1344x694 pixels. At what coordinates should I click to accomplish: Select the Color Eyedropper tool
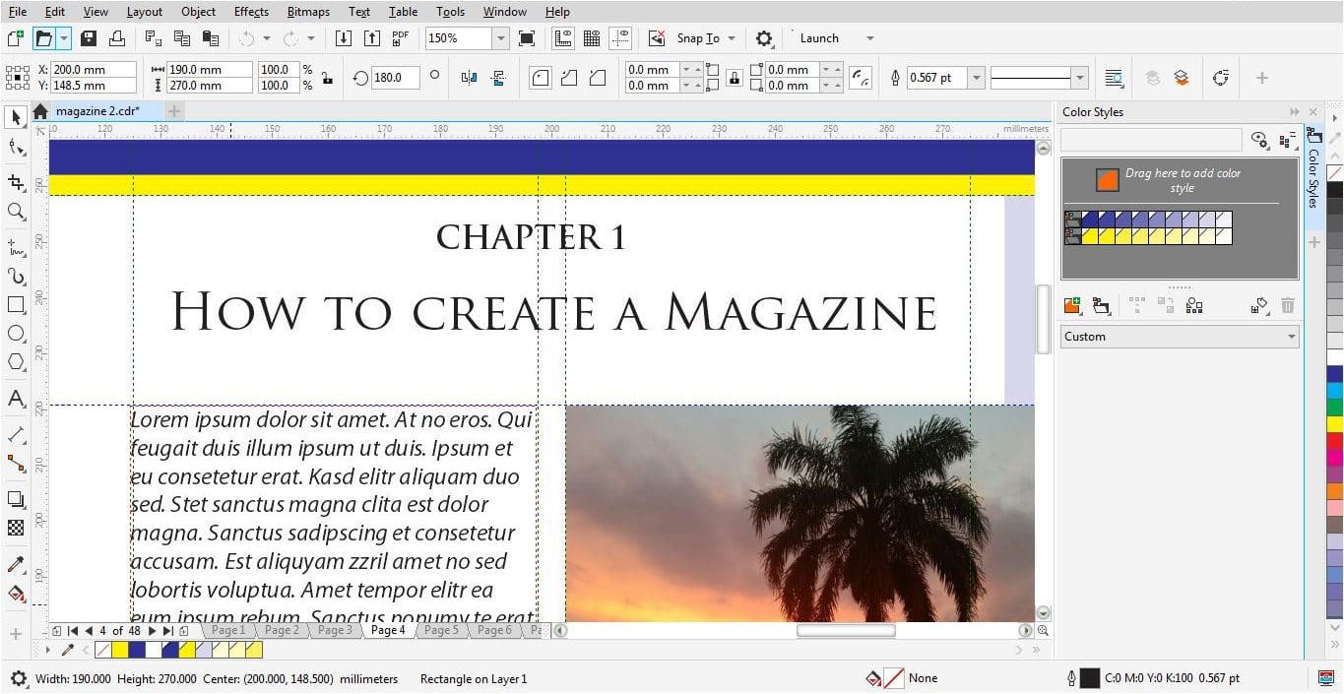click(x=15, y=563)
